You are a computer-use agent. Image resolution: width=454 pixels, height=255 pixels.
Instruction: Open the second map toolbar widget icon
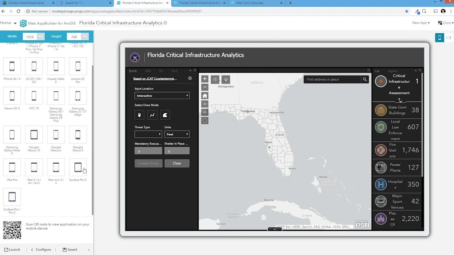tap(226, 79)
